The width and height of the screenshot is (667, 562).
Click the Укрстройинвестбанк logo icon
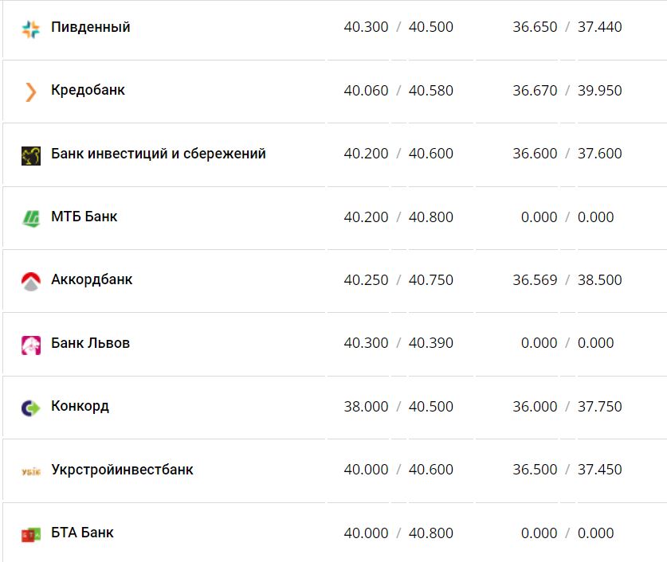(30, 470)
